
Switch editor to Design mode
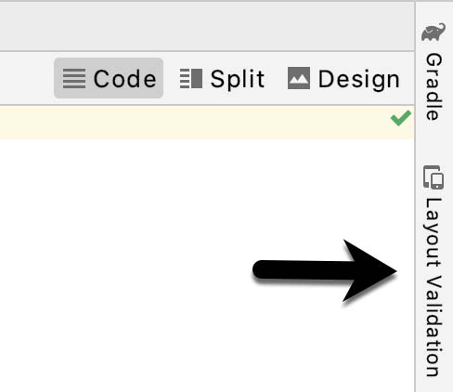coord(343,78)
